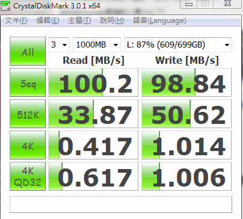243x219 pixels.
Task: Start the Seq benchmark test
Action: coord(28,82)
